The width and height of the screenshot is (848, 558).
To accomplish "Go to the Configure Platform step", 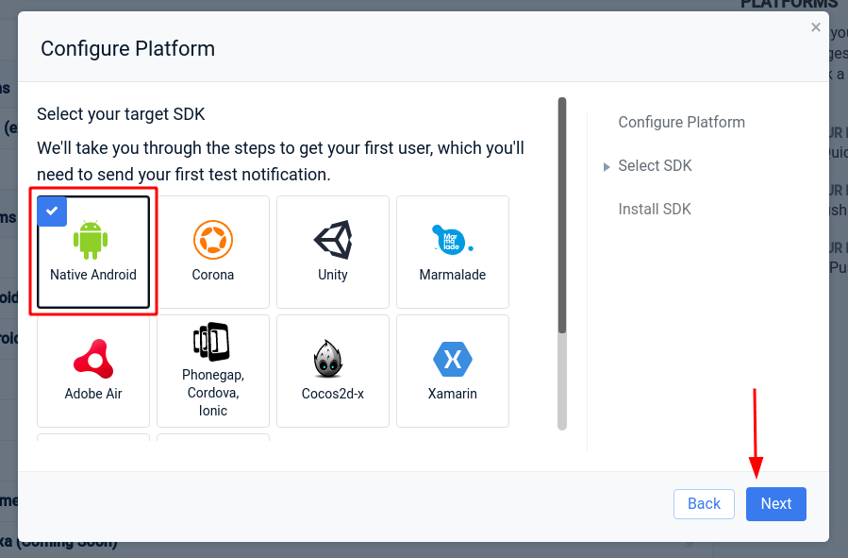I will pyautogui.click(x=681, y=123).
